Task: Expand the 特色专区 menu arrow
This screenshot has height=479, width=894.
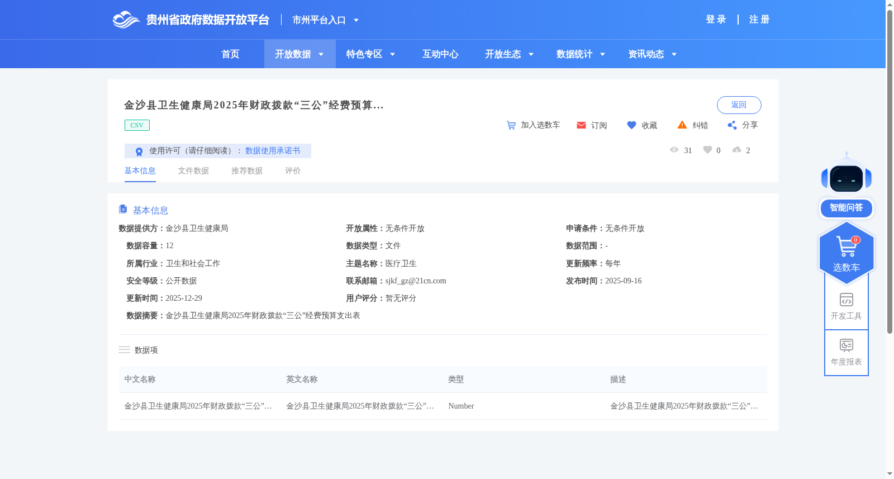Action: (x=393, y=55)
